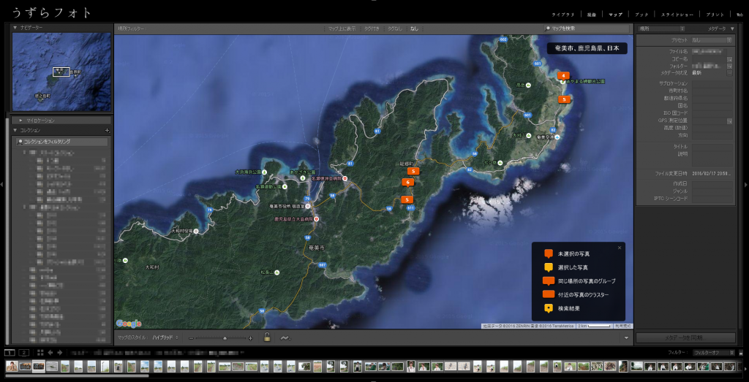Open the スライドショー module tab
The image size is (749, 382).
(x=676, y=14)
